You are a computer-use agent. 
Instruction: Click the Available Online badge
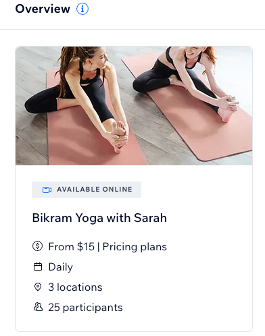click(87, 190)
